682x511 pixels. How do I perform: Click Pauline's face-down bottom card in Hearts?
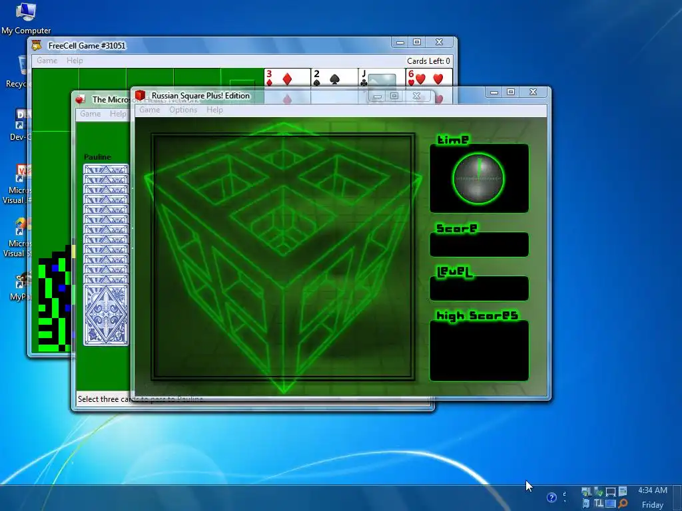pyautogui.click(x=106, y=315)
